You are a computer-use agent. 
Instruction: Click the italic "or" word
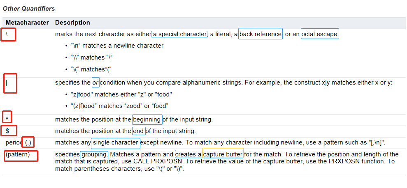pyautogui.click(x=95, y=83)
